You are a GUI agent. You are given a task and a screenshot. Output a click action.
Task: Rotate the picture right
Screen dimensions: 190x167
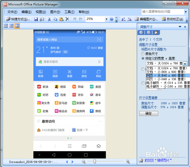[129, 19]
